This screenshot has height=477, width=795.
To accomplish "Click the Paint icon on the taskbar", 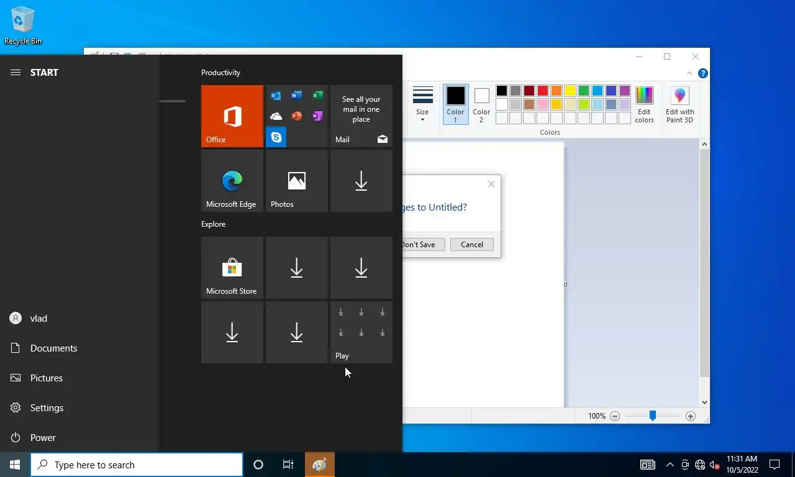I will coord(320,465).
